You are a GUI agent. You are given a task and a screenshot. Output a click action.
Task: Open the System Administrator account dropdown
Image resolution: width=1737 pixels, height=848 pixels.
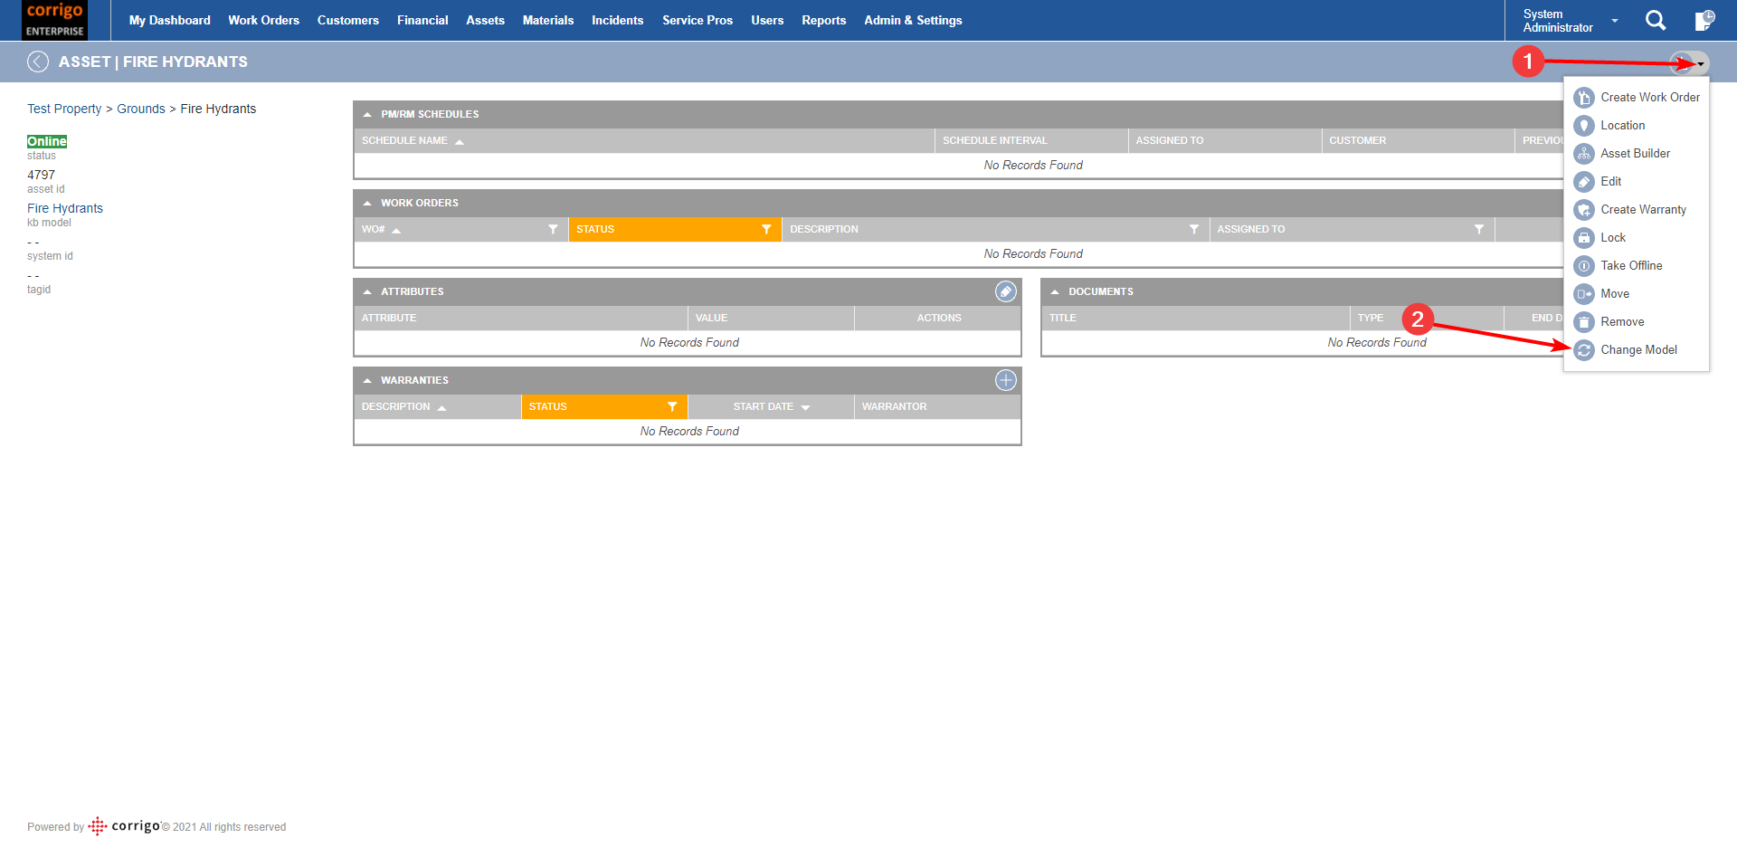tap(1613, 20)
